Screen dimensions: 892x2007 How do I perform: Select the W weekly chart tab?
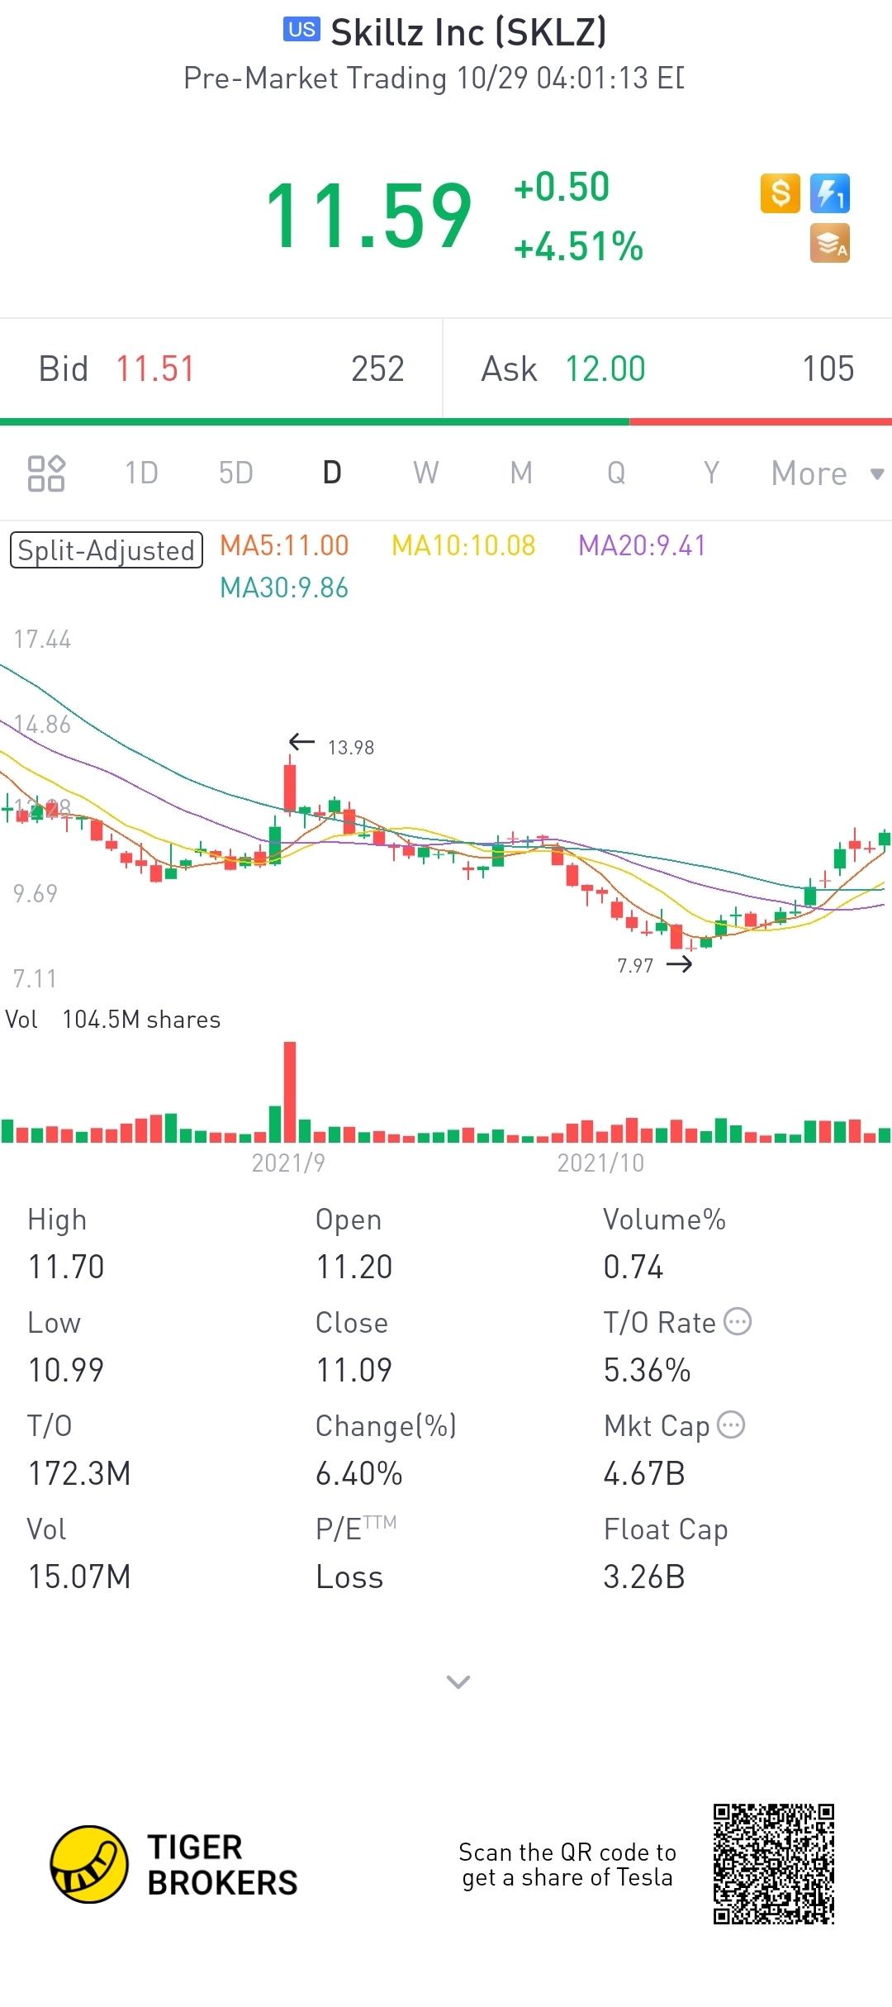(x=426, y=473)
